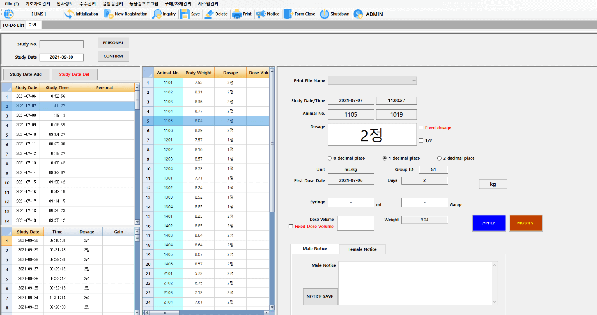This screenshot has width=597, height=315.
Task: Click the New Registration icon
Action: pyautogui.click(x=109, y=14)
